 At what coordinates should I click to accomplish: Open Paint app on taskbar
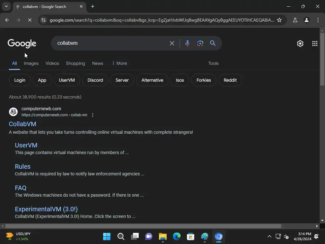click(x=205, y=236)
